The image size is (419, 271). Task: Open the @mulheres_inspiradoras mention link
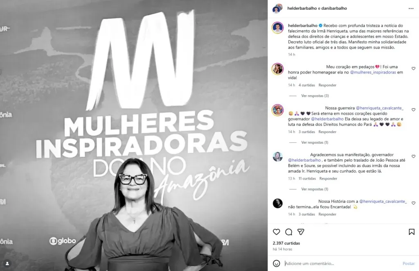[x=373, y=72]
